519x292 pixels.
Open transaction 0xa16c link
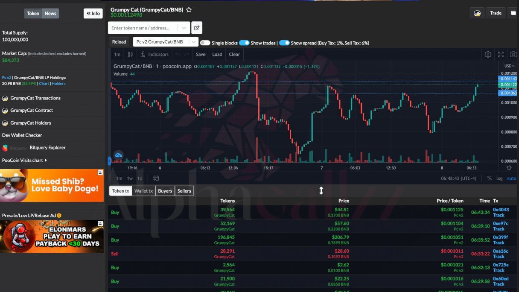pyautogui.click(x=501, y=251)
